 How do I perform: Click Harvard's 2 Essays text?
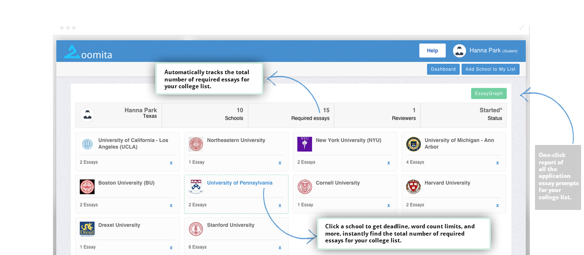(x=415, y=205)
